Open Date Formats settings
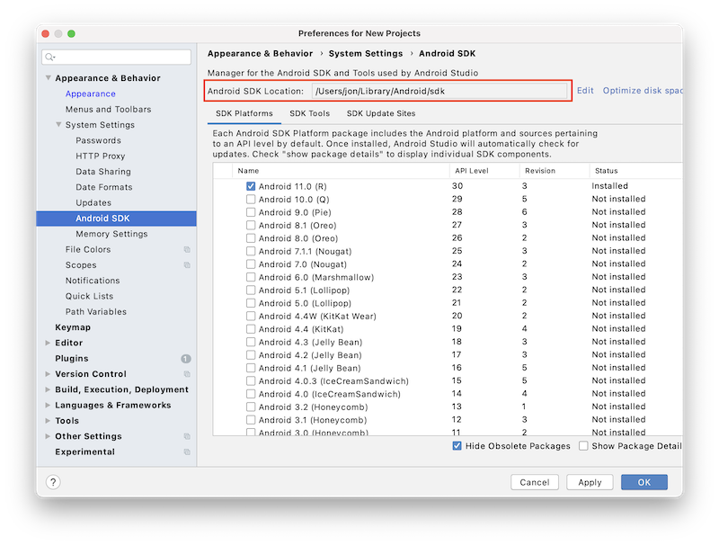The image size is (719, 545). click(x=104, y=187)
